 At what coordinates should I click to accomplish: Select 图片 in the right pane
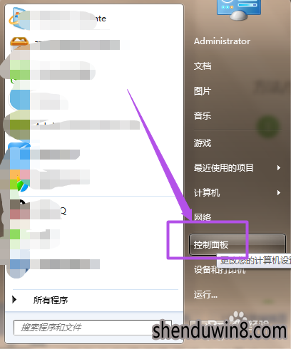tap(203, 91)
